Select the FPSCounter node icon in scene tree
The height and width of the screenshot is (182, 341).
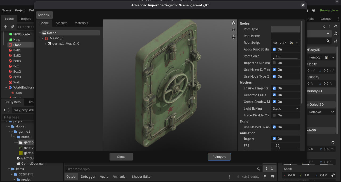click(10, 34)
